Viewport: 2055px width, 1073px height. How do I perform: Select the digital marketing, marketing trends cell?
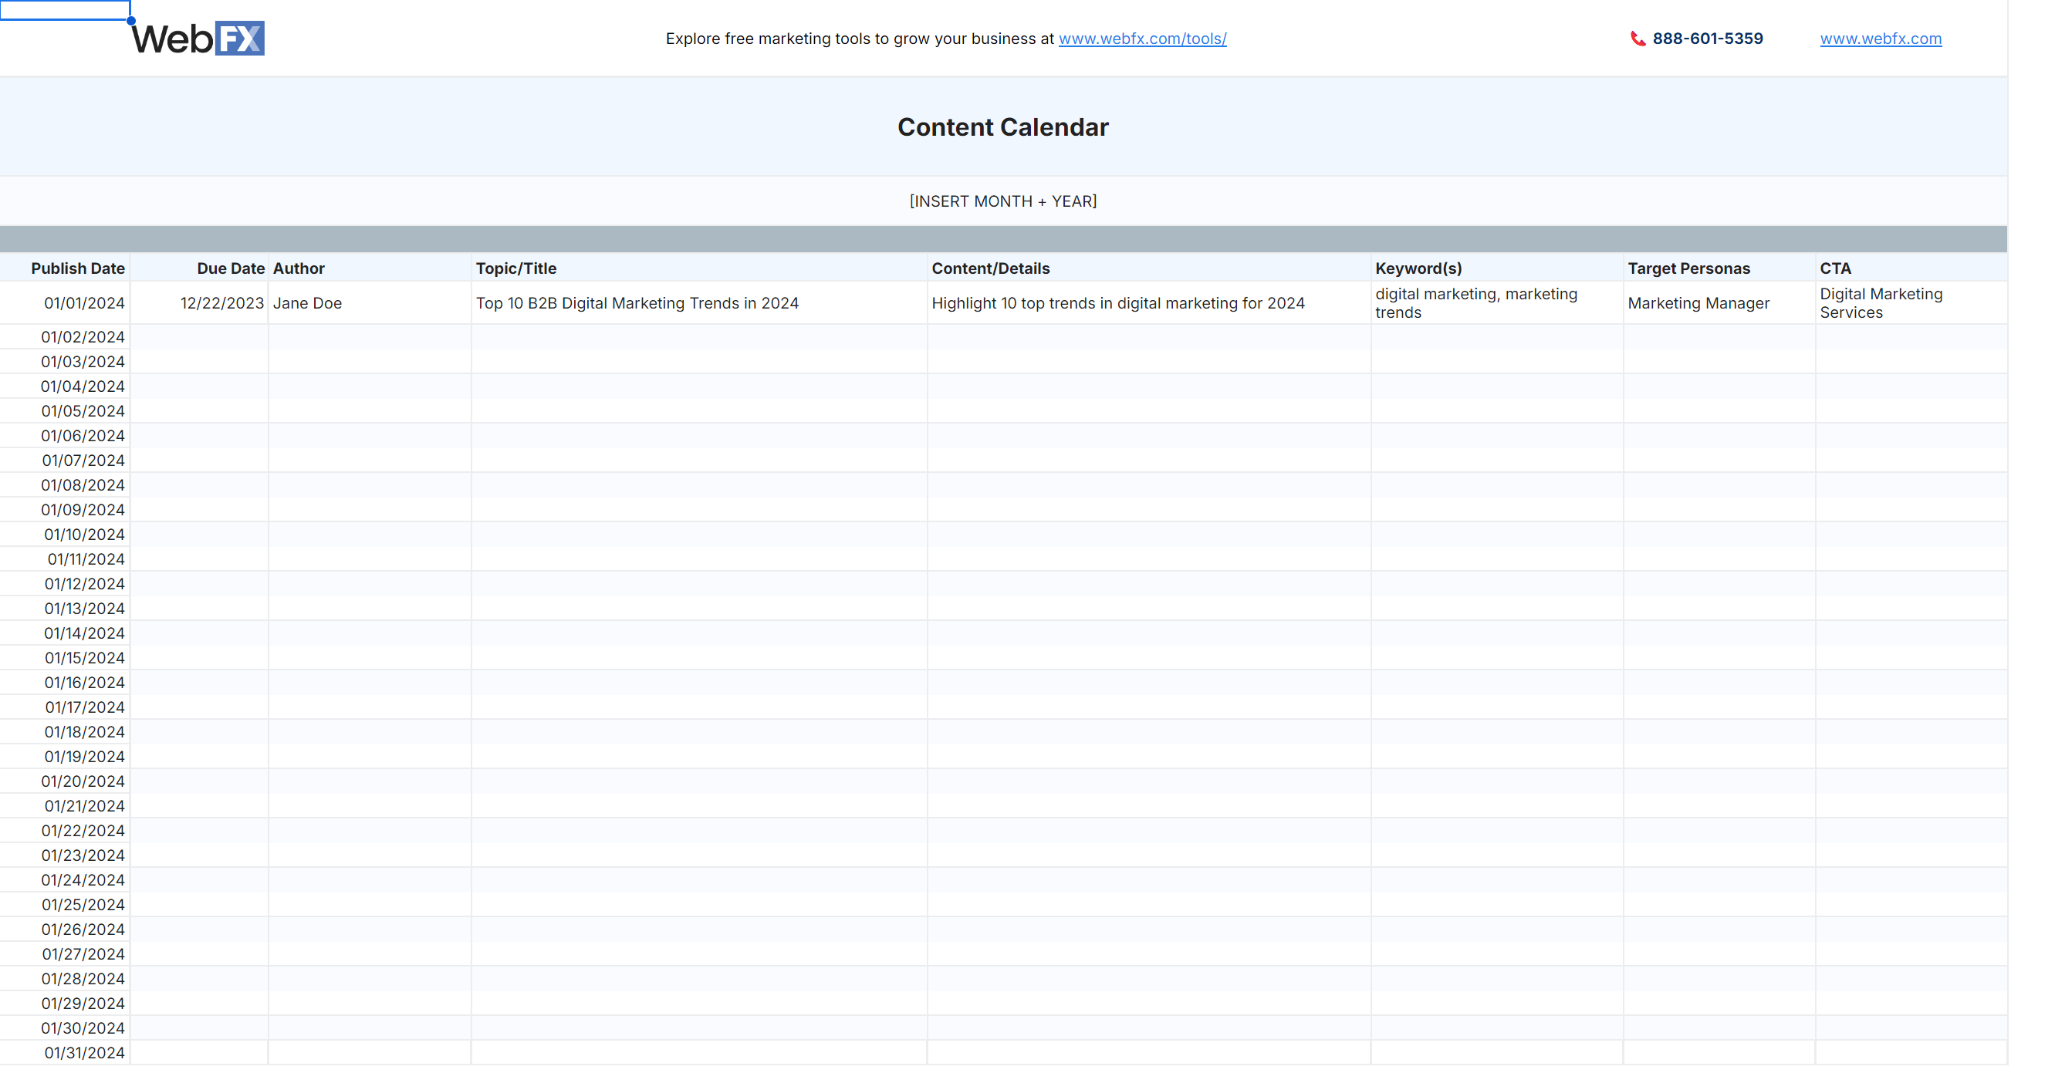(x=1496, y=303)
